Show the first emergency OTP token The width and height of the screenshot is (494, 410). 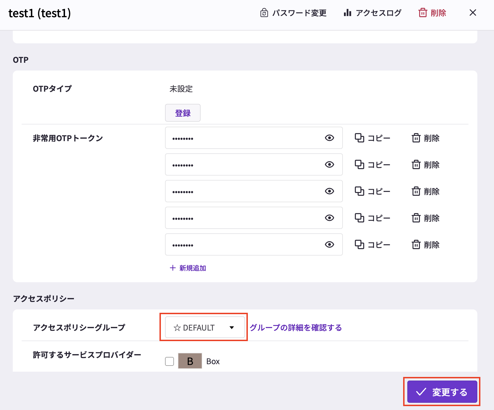tap(330, 138)
